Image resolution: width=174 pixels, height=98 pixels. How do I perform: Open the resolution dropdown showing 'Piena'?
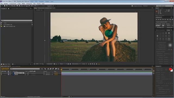[63, 64]
